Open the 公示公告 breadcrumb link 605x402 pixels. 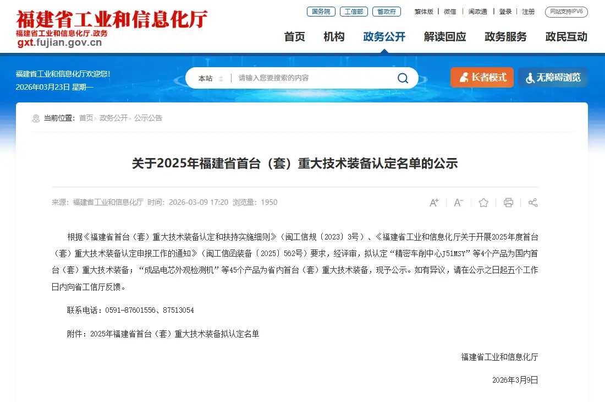coord(148,118)
